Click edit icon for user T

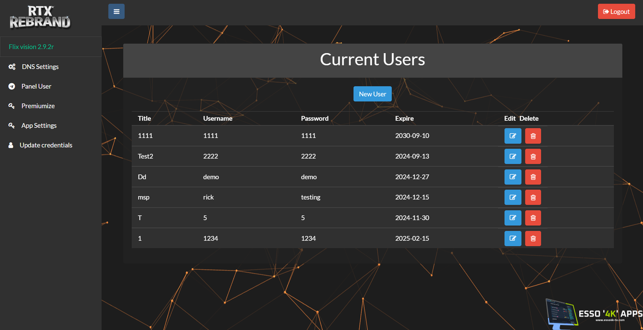(512, 218)
